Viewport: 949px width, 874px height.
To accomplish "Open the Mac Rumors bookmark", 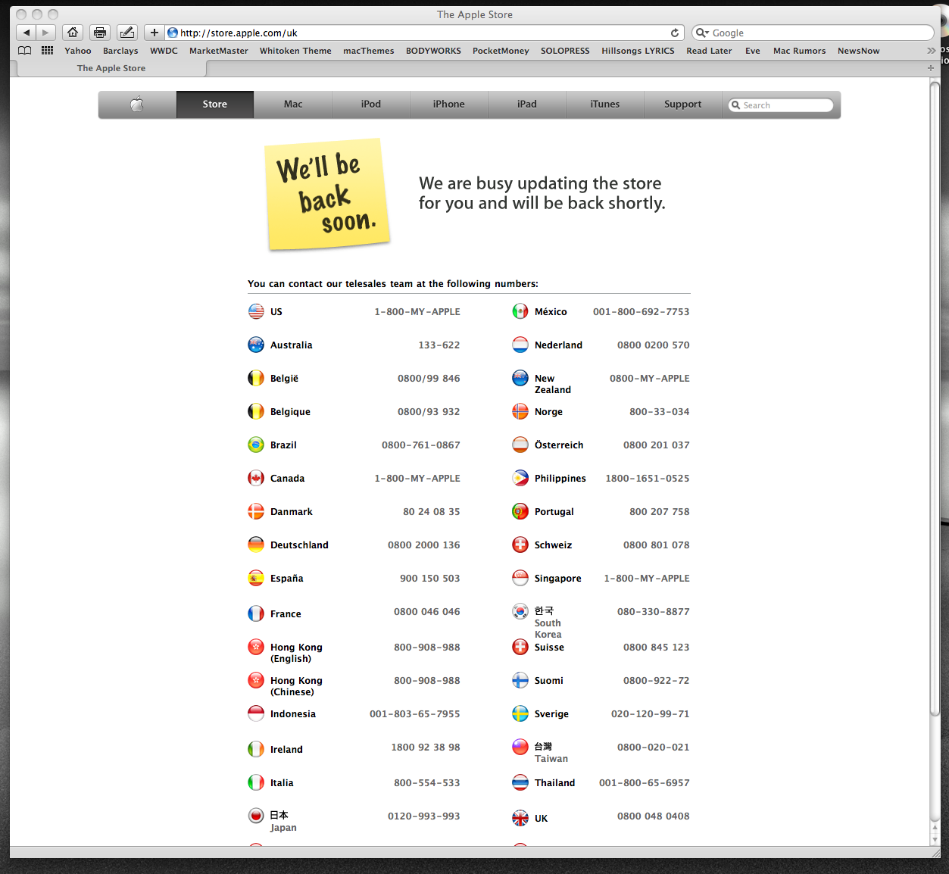I will tap(800, 51).
